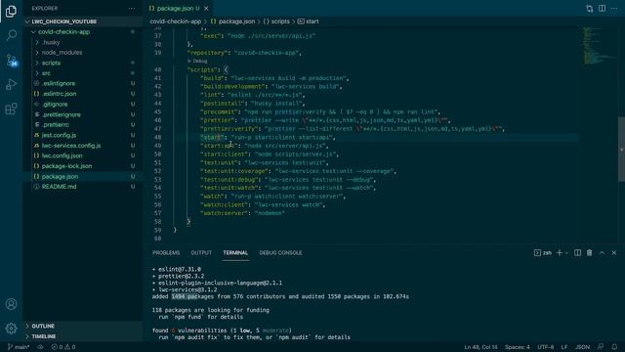Change file encoding UTF-8
625x352 pixels.
[546, 347]
